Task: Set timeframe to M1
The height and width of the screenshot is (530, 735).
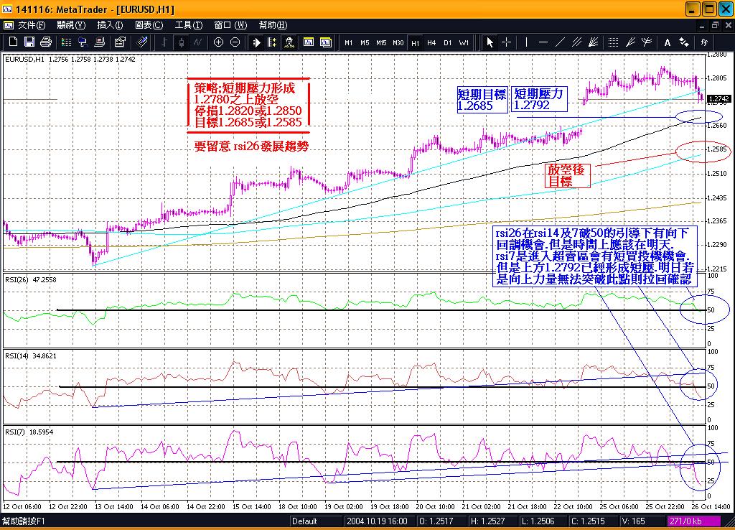Action: click(348, 42)
